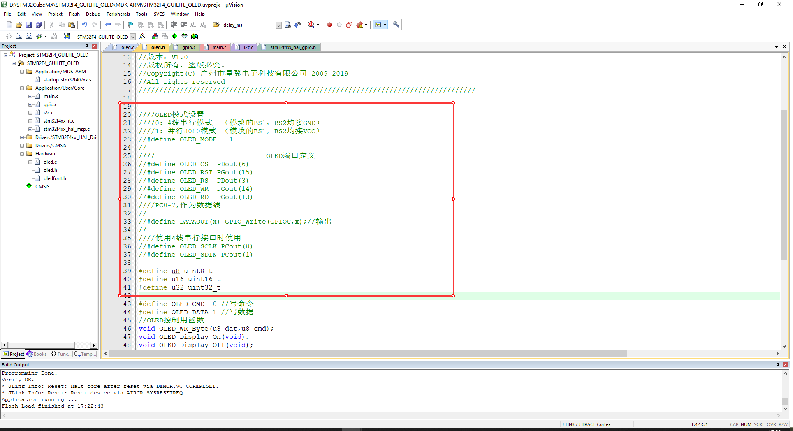Viewport: 793px width, 431px height.
Task: Open the Peripherals menu
Action: (x=118, y=14)
